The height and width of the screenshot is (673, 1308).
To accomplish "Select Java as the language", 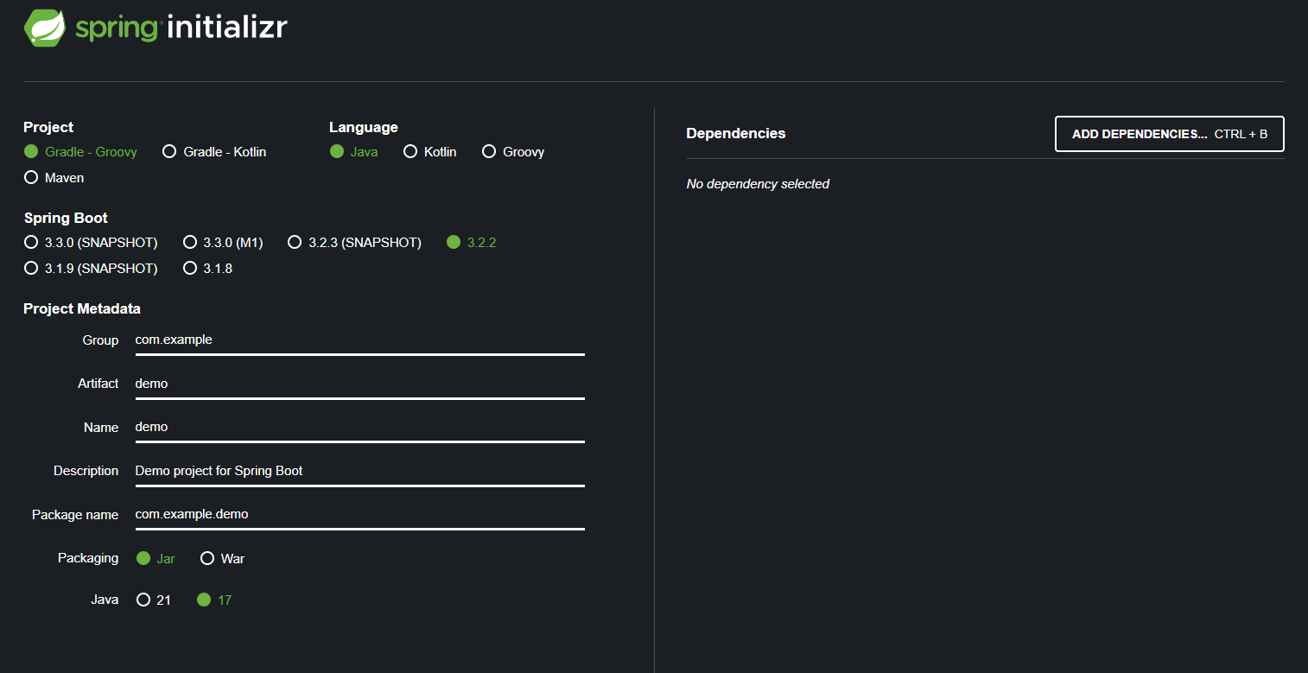I will tap(354, 152).
